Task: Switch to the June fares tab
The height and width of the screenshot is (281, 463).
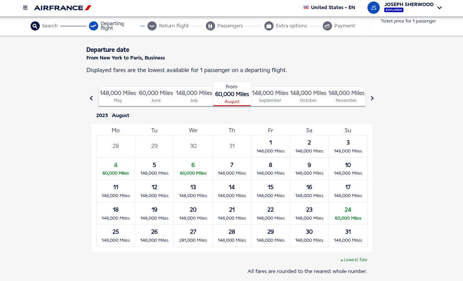Action: [156, 96]
